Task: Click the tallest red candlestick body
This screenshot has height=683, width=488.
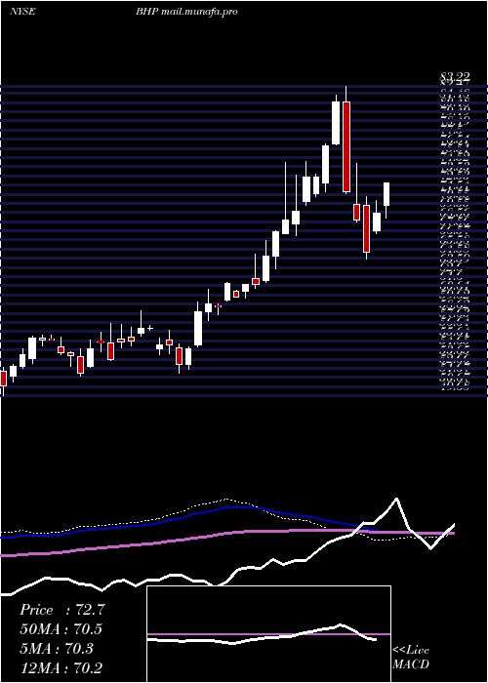Action: (346, 146)
